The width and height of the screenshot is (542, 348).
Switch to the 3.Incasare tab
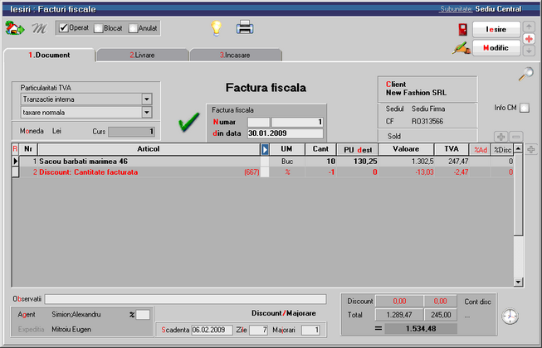pyautogui.click(x=235, y=56)
